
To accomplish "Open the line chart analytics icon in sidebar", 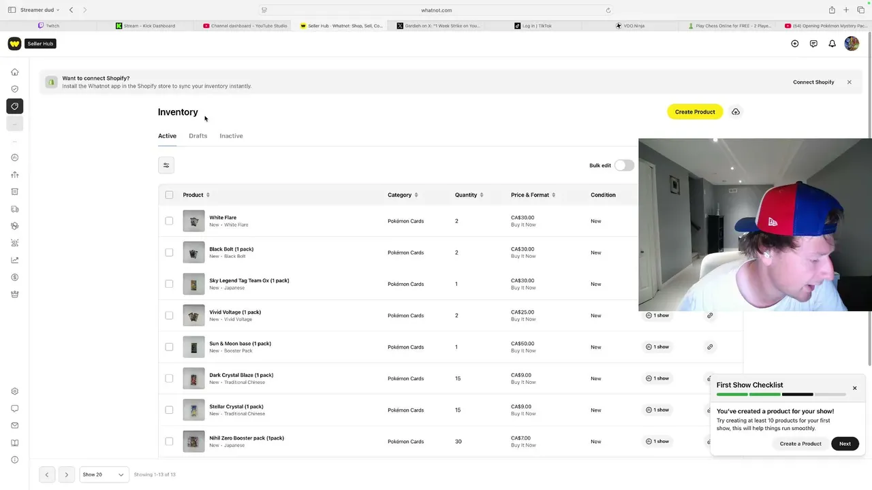I will 14,260.
